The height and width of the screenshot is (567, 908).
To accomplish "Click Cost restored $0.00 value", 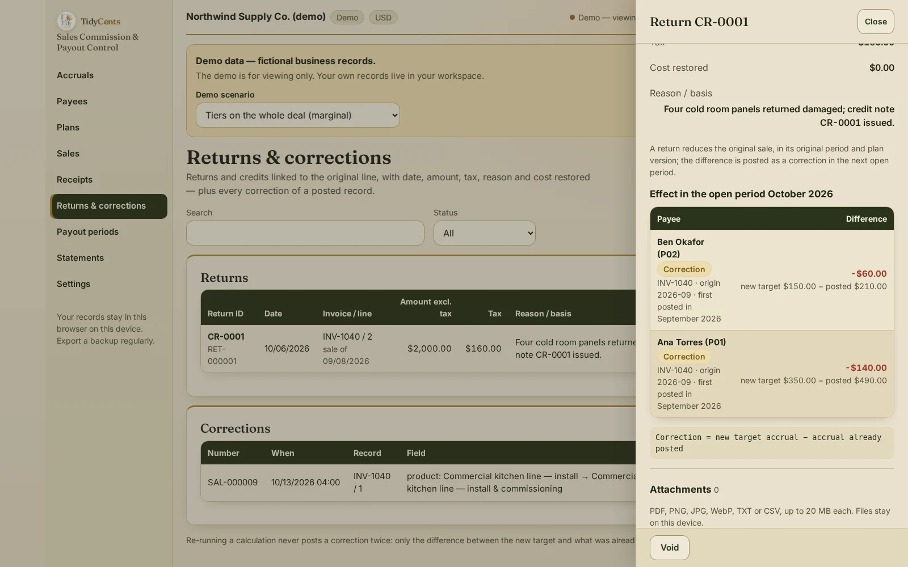I will [881, 68].
